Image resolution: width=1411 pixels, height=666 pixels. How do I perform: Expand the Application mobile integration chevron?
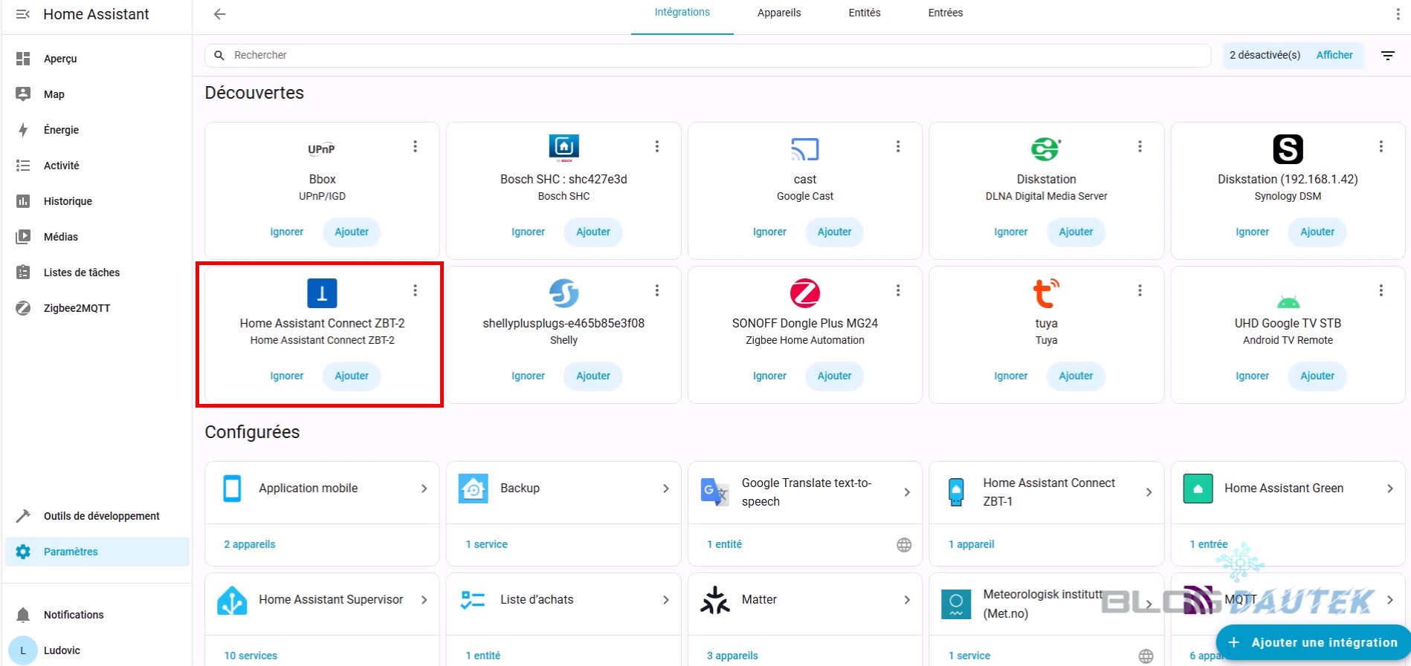(424, 489)
